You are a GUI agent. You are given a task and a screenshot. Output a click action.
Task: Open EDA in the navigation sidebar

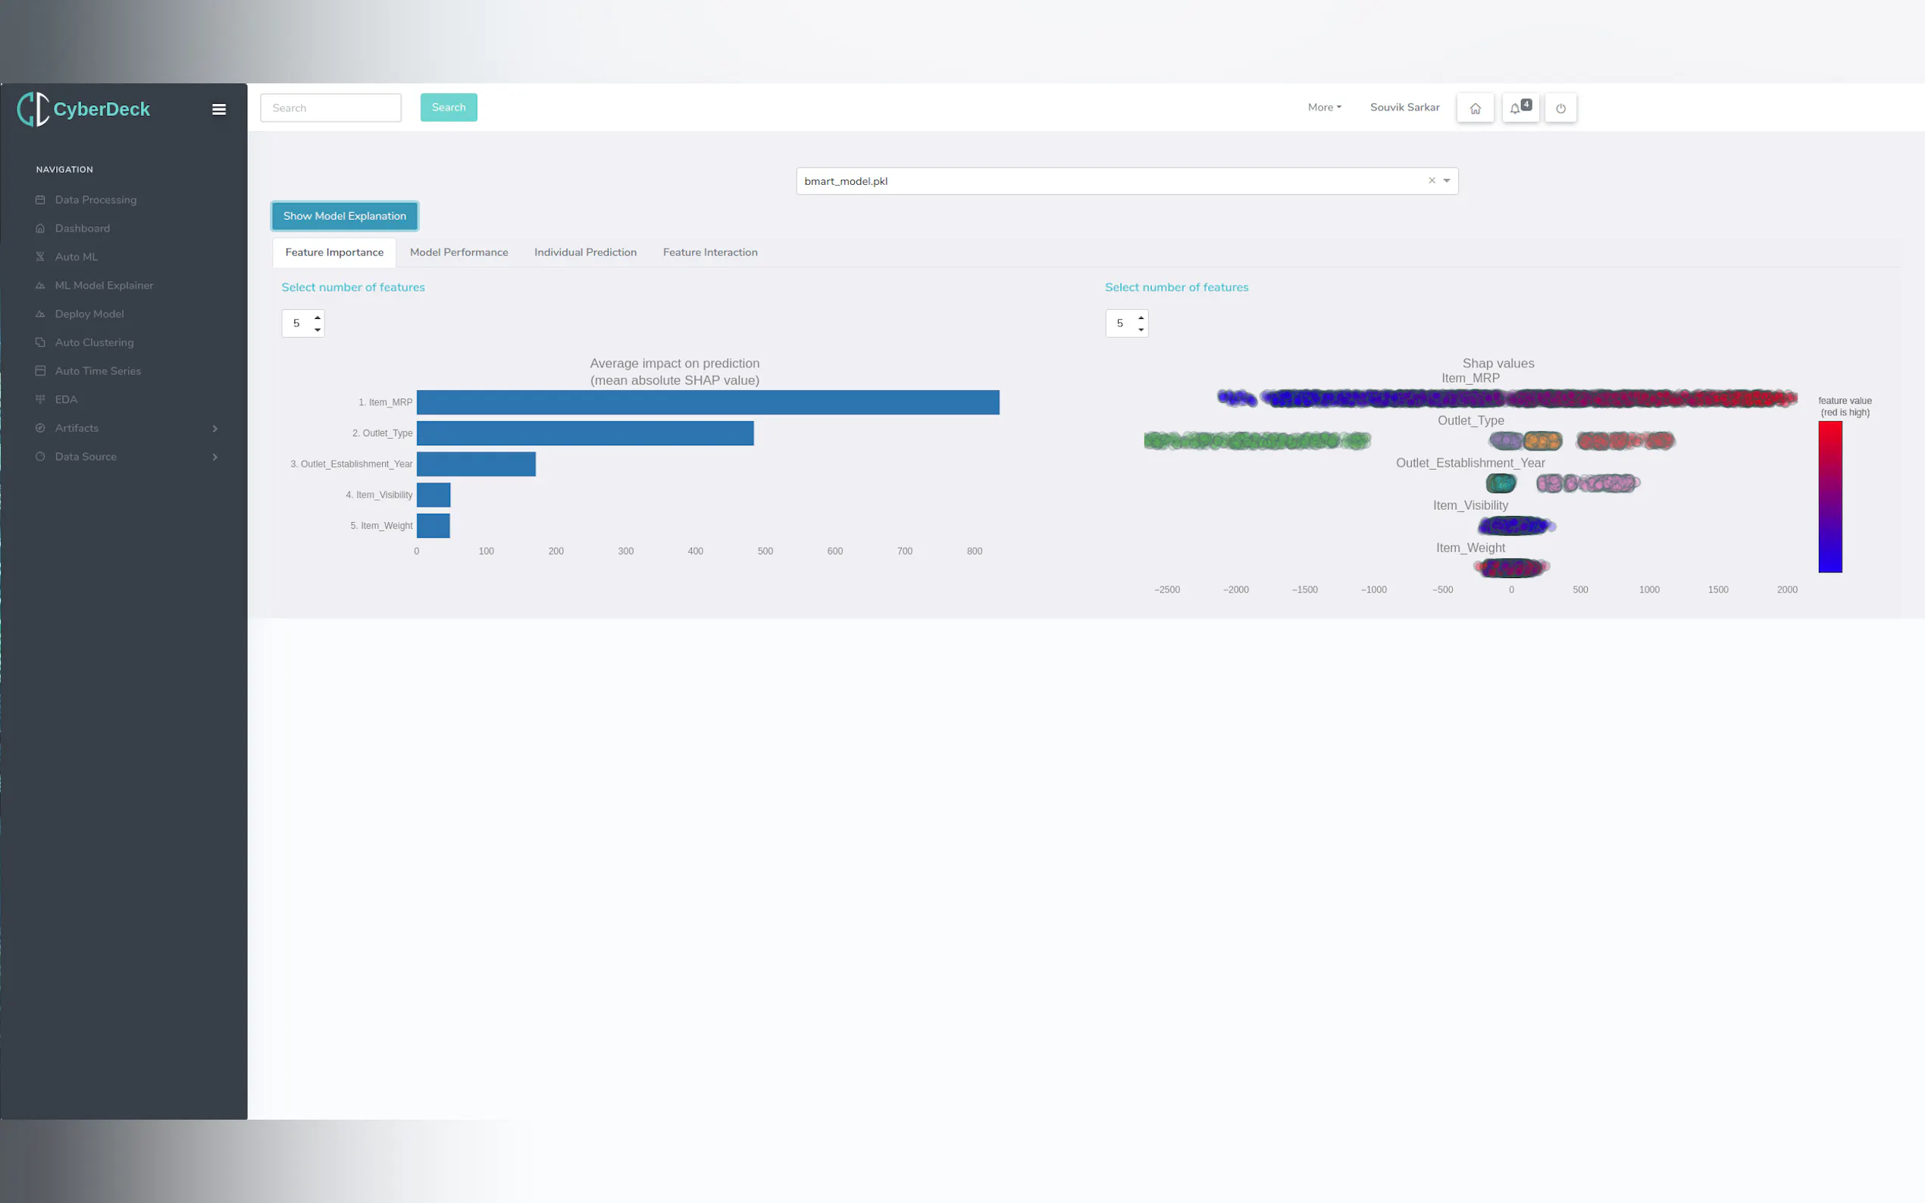66,399
